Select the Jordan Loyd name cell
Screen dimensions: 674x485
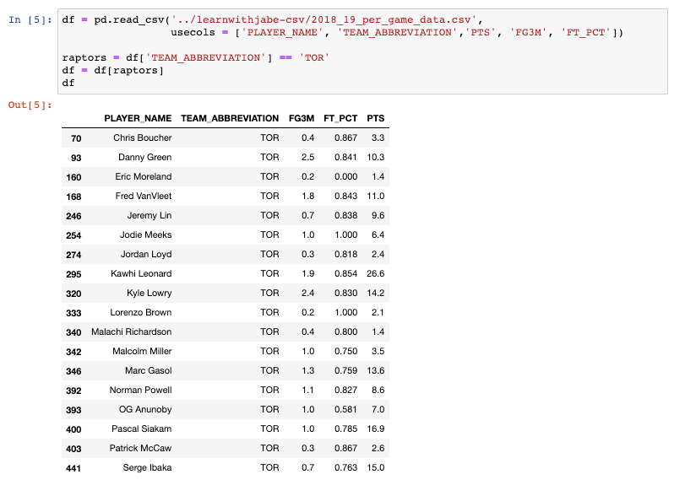tap(146, 254)
